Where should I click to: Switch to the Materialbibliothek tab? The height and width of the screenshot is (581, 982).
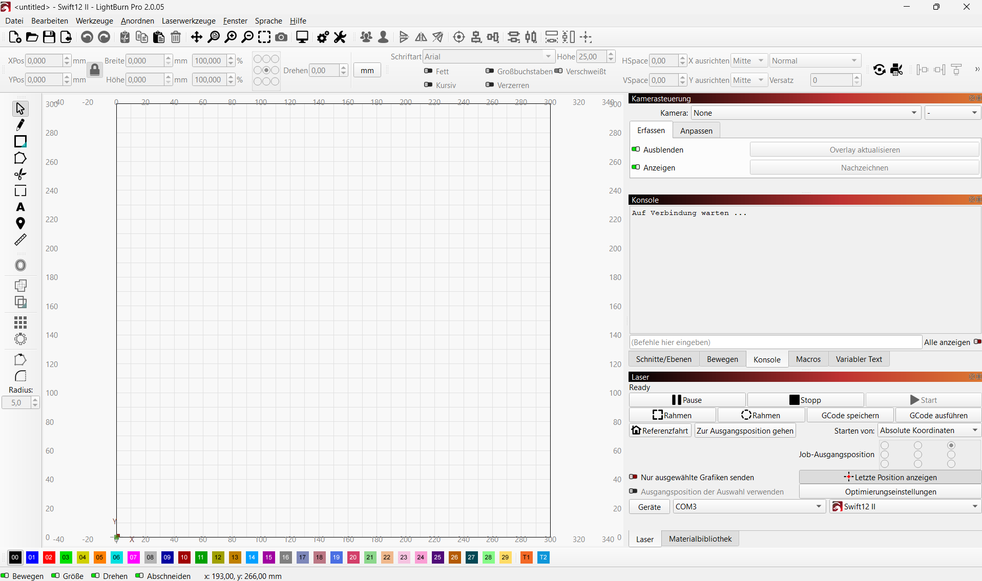[x=700, y=539]
